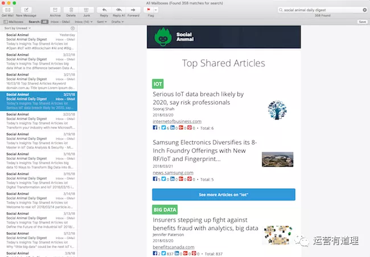Click Facebook share icon under internetofbusiness.com
This screenshot has width=370, height=257.
(x=155, y=127)
